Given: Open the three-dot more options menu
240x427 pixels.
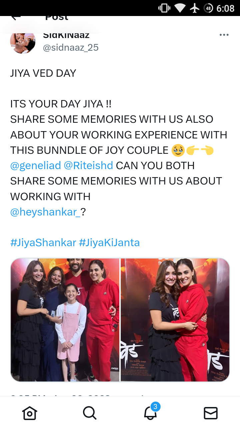Looking at the screenshot, I should point(224,35).
